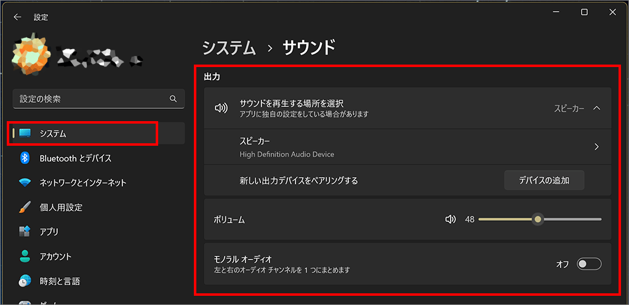This screenshot has width=629, height=305.
Task: Click the search magnifier icon
Action: [x=173, y=99]
